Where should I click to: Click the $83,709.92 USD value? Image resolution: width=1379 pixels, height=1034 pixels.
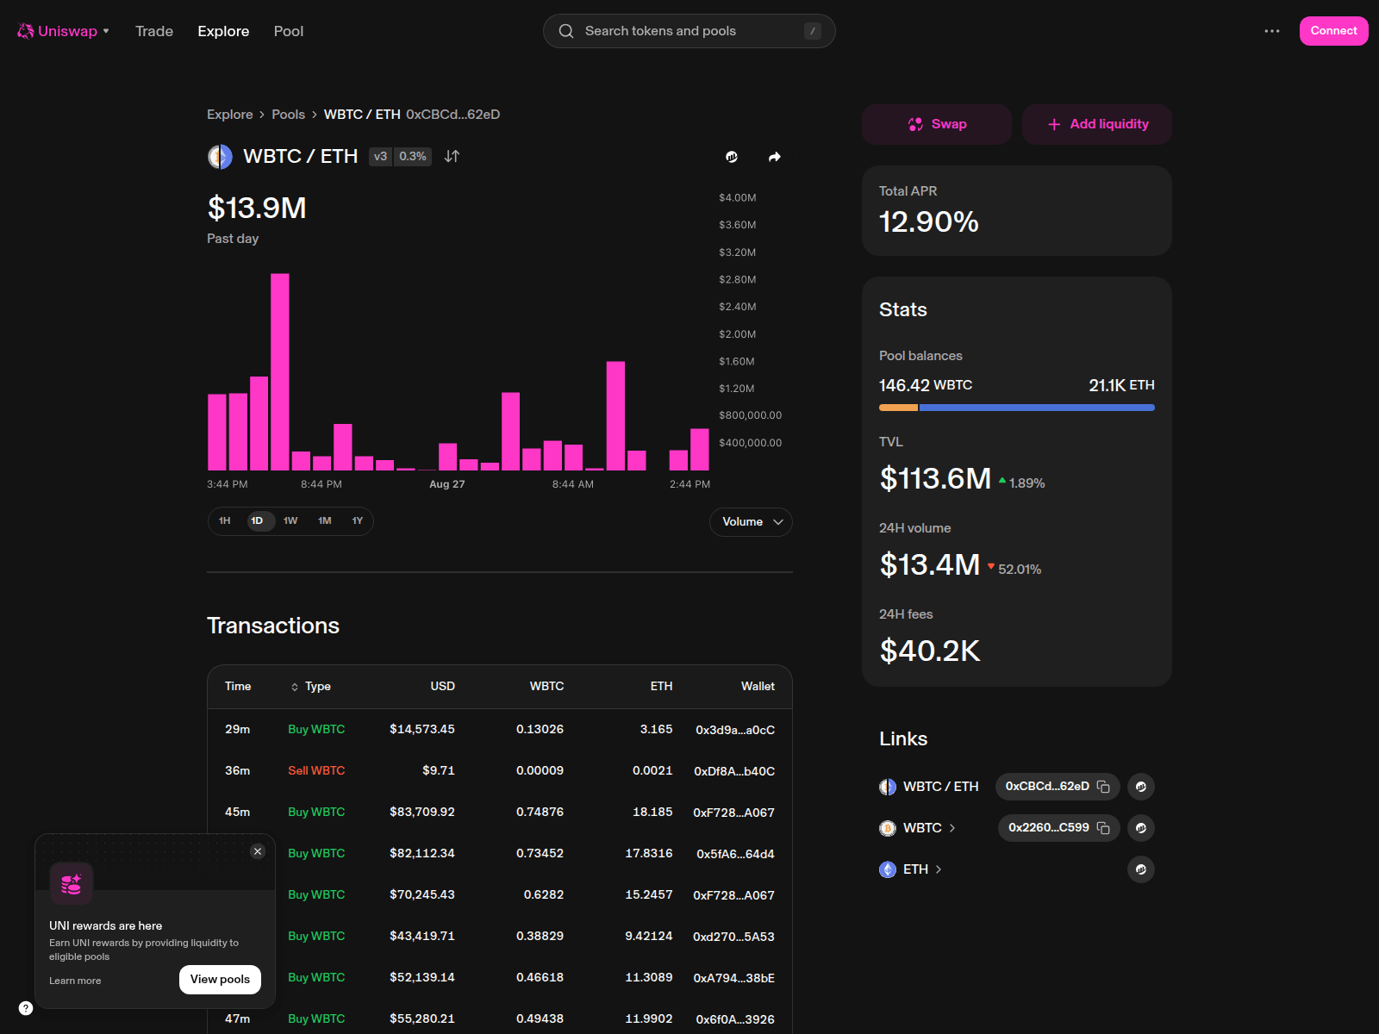422,813
